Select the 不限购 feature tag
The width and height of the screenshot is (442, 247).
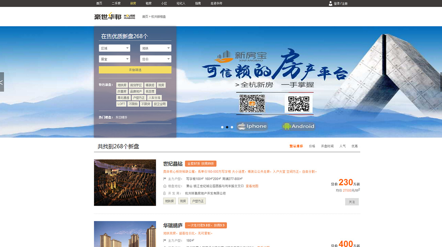coord(133,104)
